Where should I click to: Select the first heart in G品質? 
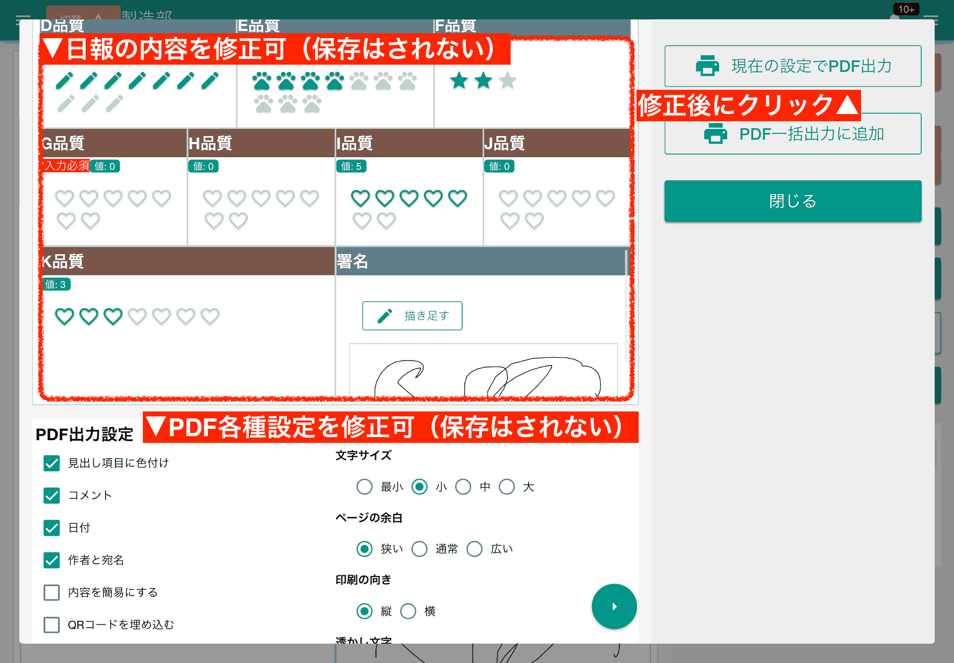click(65, 198)
